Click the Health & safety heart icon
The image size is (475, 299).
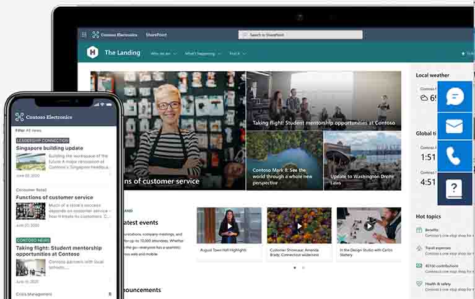(x=419, y=284)
